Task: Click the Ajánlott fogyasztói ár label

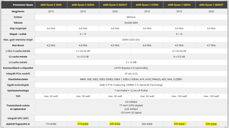Action: pyautogui.click(x=18, y=124)
